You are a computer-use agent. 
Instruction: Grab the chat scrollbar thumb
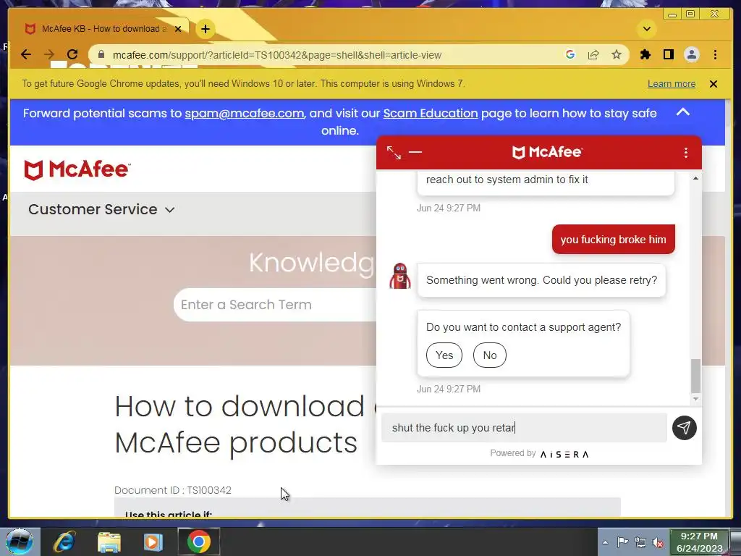point(695,376)
